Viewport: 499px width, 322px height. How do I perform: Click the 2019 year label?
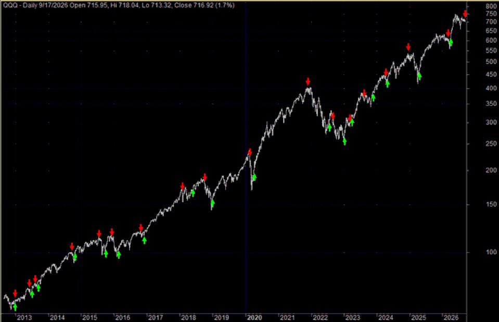pos(222,317)
